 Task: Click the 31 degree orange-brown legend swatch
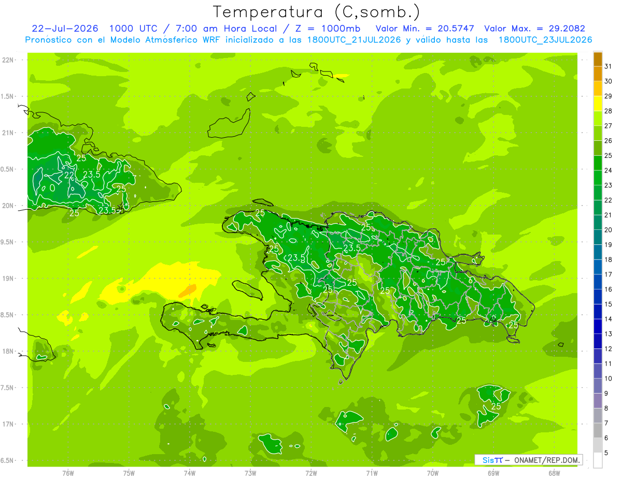click(598, 59)
